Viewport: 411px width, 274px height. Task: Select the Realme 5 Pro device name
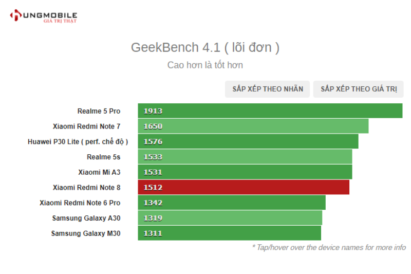point(99,111)
